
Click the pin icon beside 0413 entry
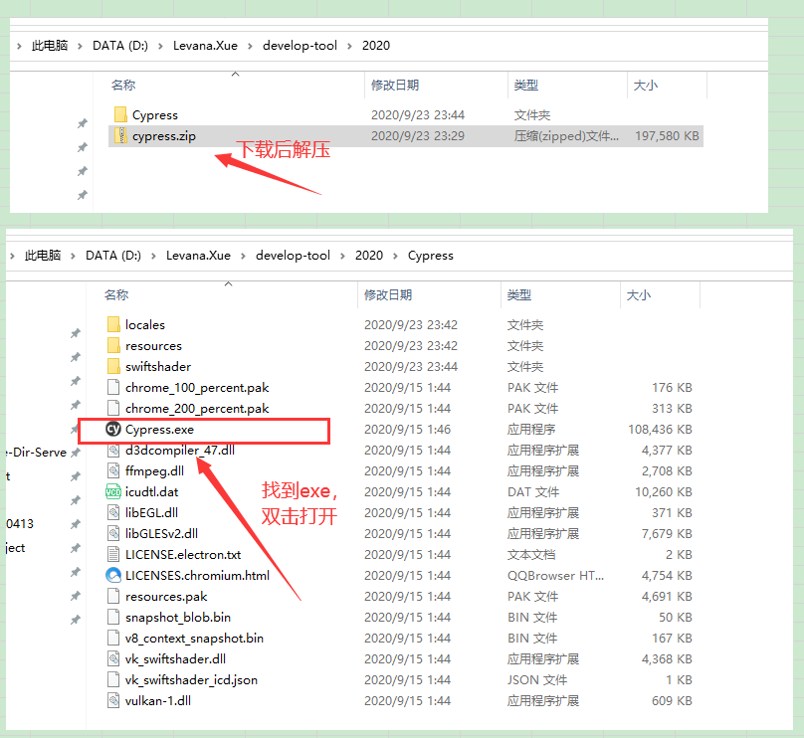(76, 524)
